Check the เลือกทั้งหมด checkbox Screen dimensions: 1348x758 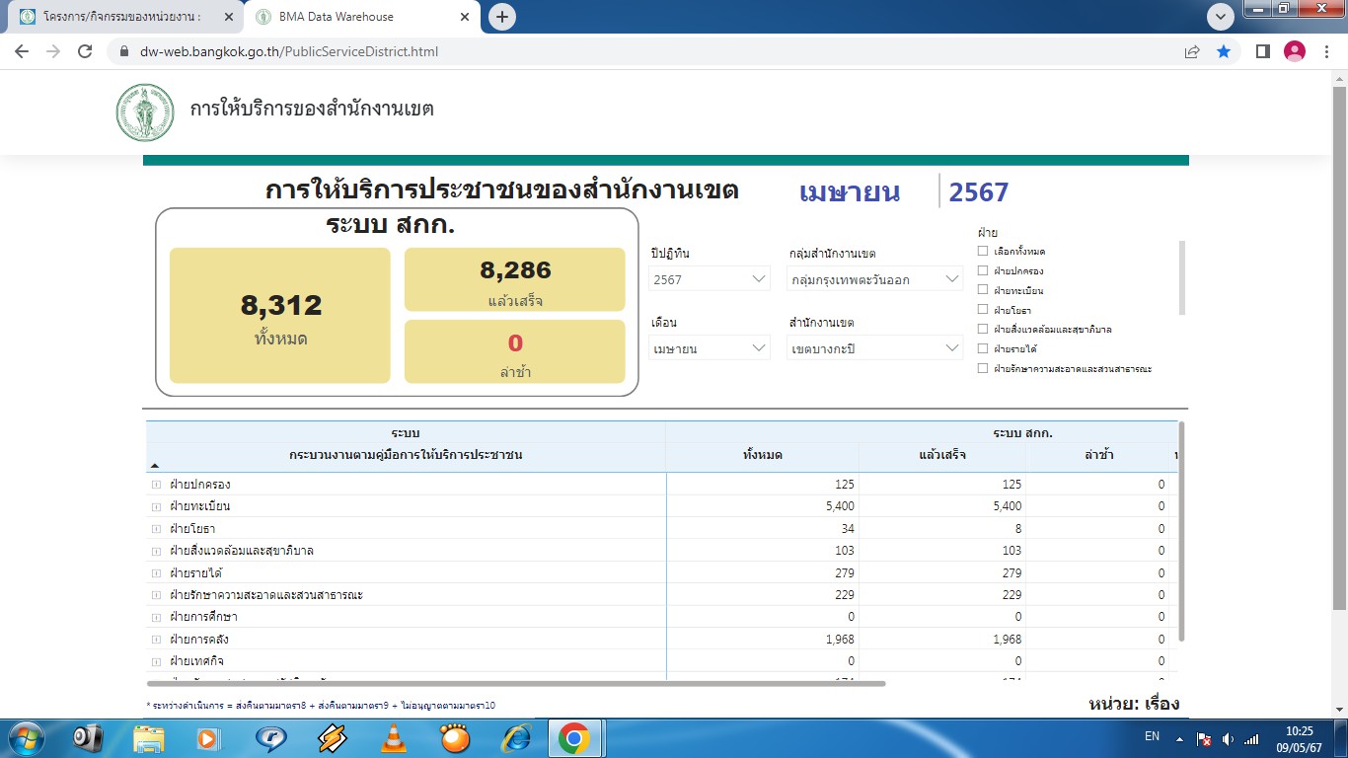coord(983,252)
